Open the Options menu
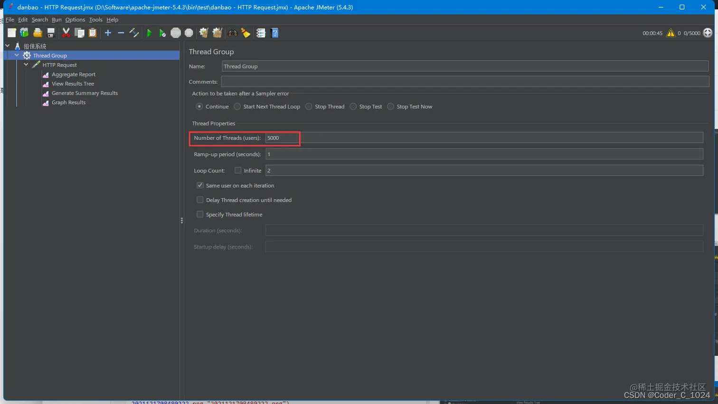 75,19
